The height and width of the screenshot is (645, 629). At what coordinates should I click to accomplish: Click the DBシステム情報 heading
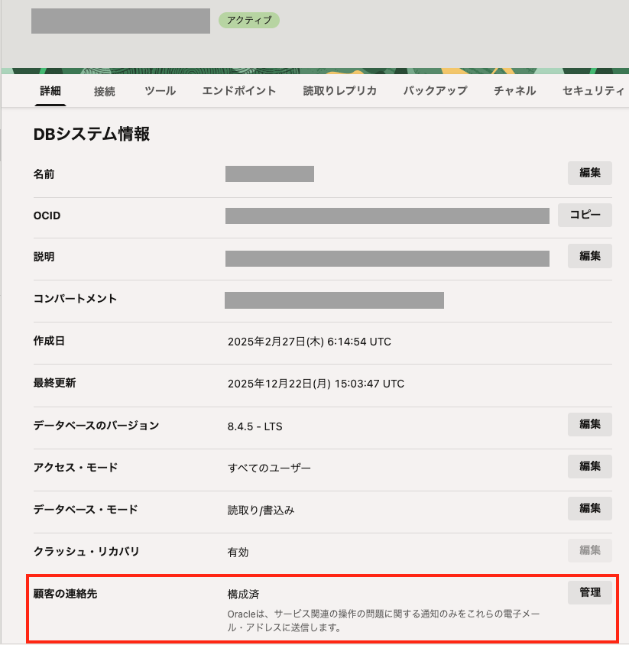[x=91, y=135]
